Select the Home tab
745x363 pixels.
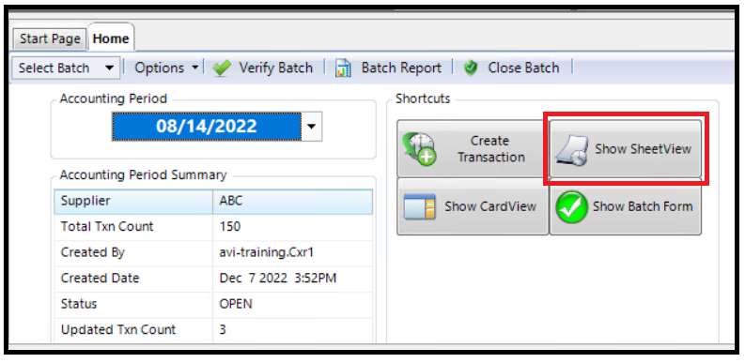coord(111,38)
